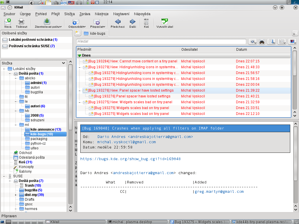This screenshot has height=224, width=299.
Task: Open the theme selector icon
Action: pos(292,41)
